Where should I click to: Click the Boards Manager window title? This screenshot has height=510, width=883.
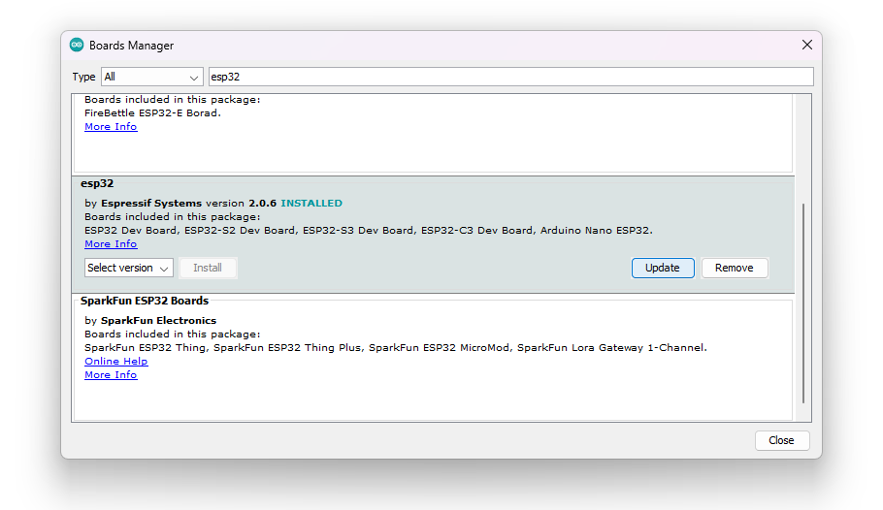click(x=131, y=46)
